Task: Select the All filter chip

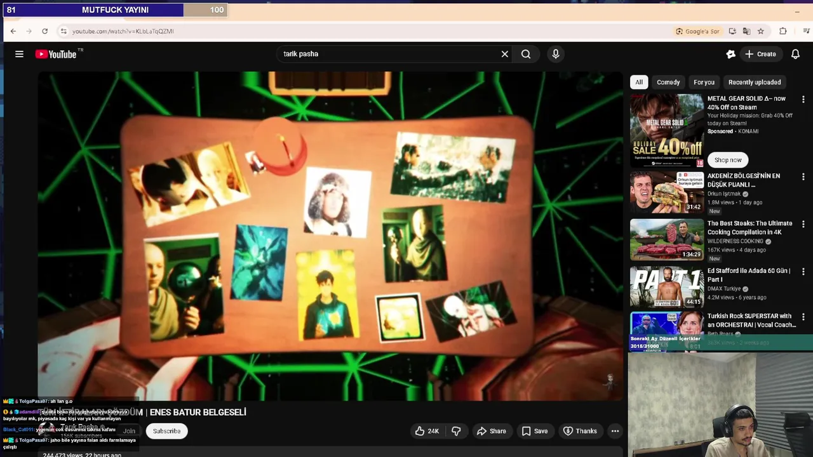Action: (639, 82)
